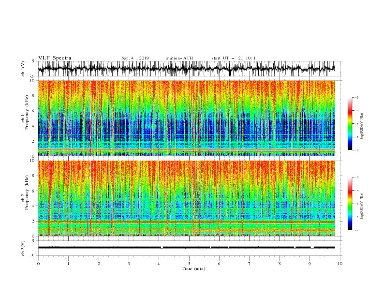Click the '-7' label on ch.2 colorbar
383x296 pixels.
point(356,230)
